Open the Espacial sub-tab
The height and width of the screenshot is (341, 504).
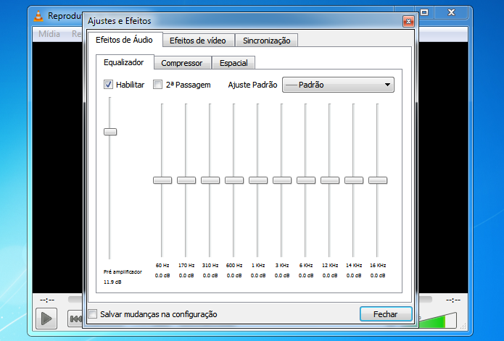(x=234, y=63)
